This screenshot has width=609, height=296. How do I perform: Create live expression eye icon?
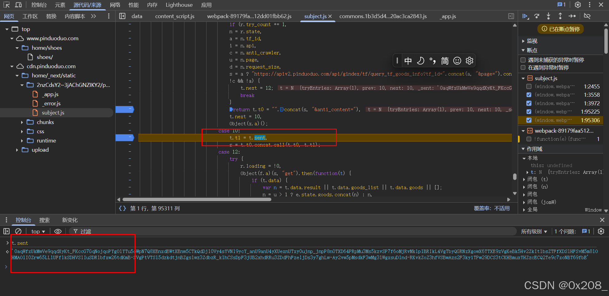58,231
